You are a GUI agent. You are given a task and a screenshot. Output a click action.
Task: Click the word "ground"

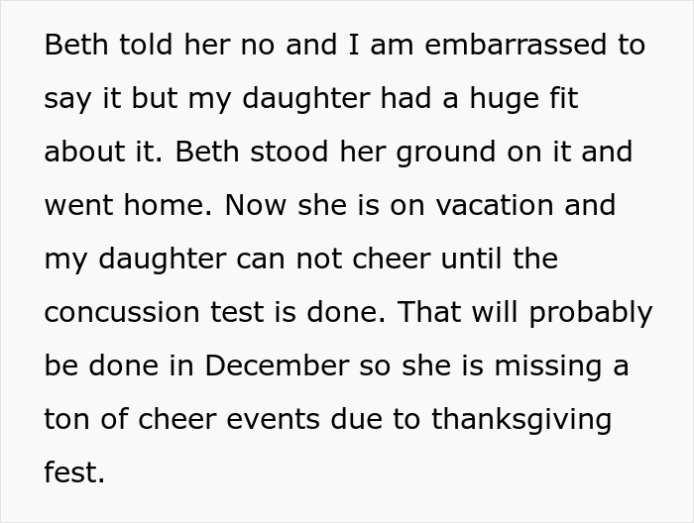click(446, 153)
